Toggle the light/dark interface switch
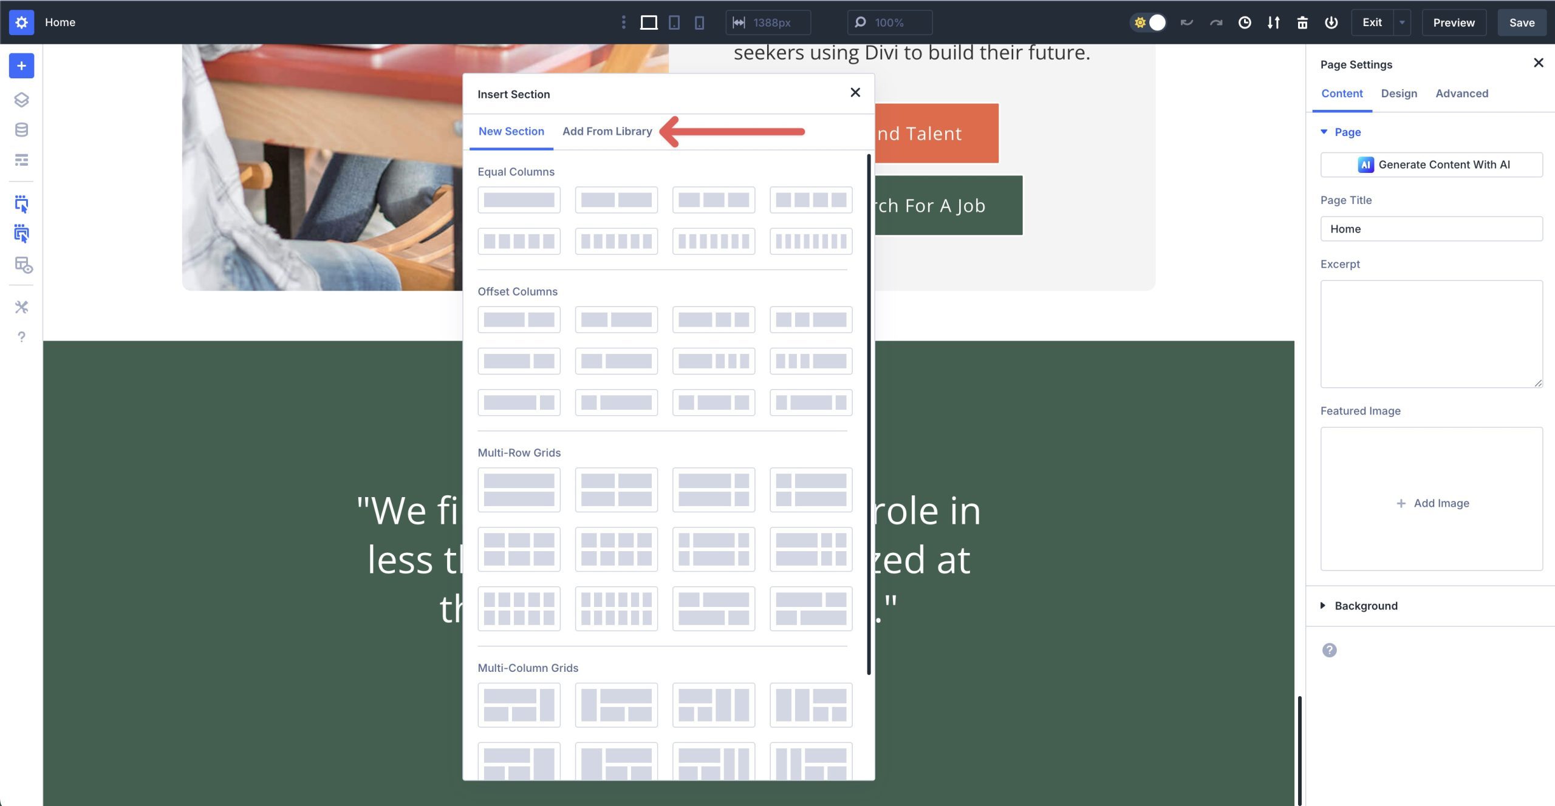1555x806 pixels. (1149, 22)
